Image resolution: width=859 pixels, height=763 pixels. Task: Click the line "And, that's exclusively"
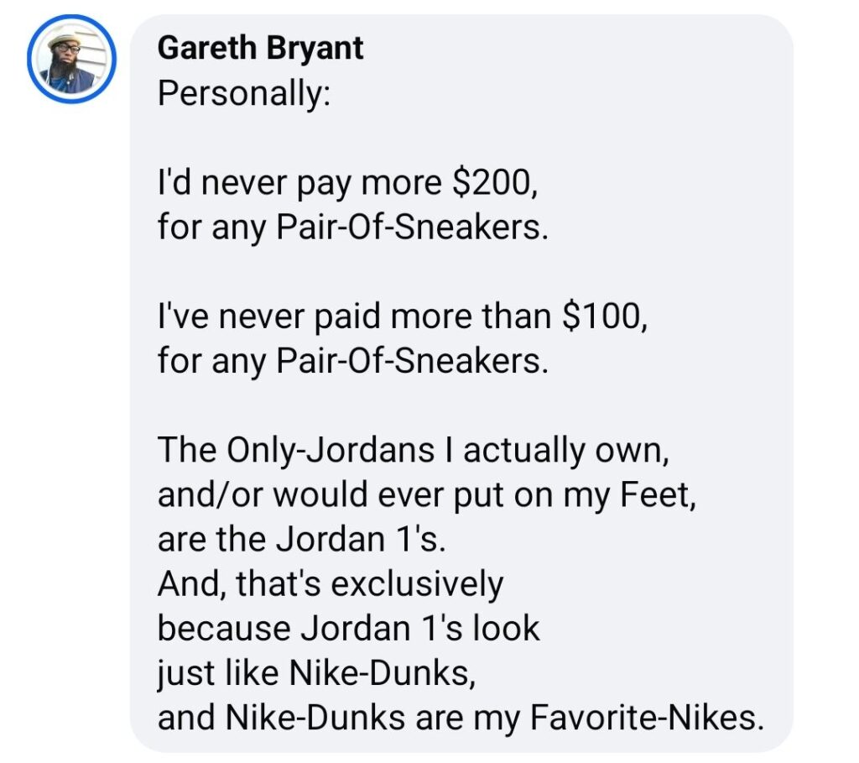(x=331, y=583)
